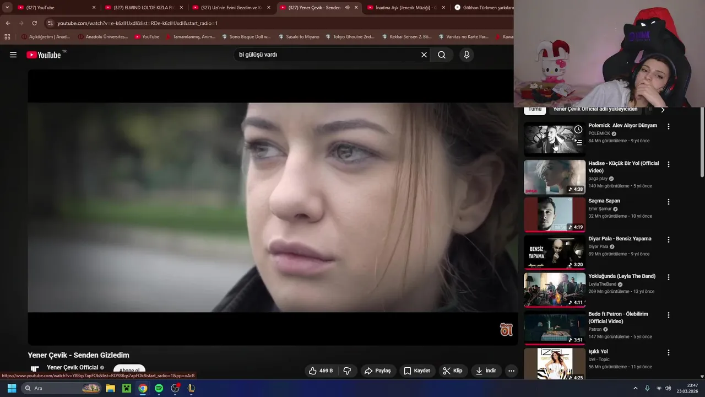The height and width of the screenshot is (397, 705).
Task: Switch to the İnadına Aşk tab
Action: (405, 8)
